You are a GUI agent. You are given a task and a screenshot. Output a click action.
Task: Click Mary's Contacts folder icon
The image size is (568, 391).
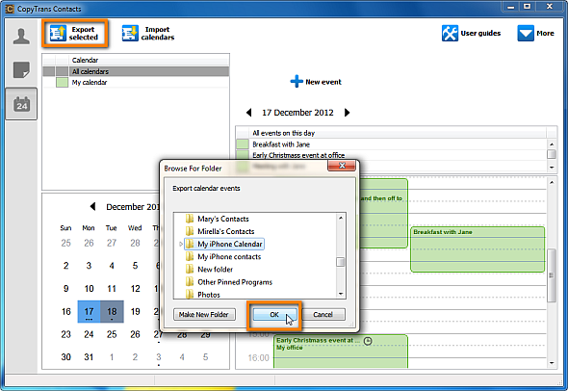click(190, 219)
